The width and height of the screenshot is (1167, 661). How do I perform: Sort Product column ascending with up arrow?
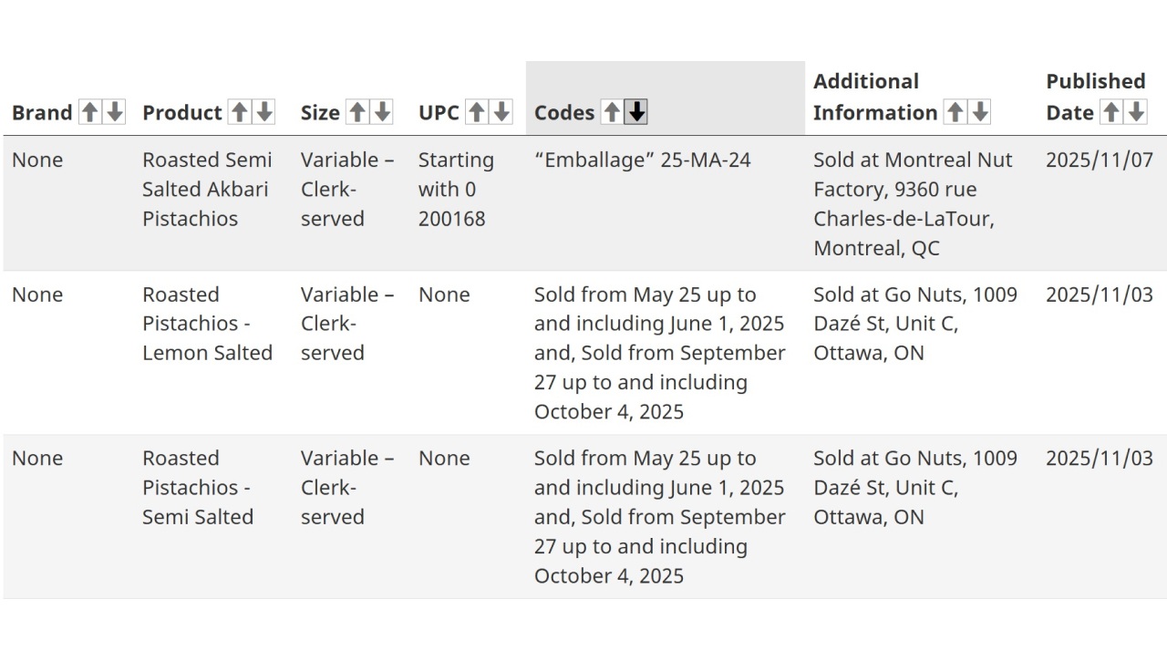[239, 112]
